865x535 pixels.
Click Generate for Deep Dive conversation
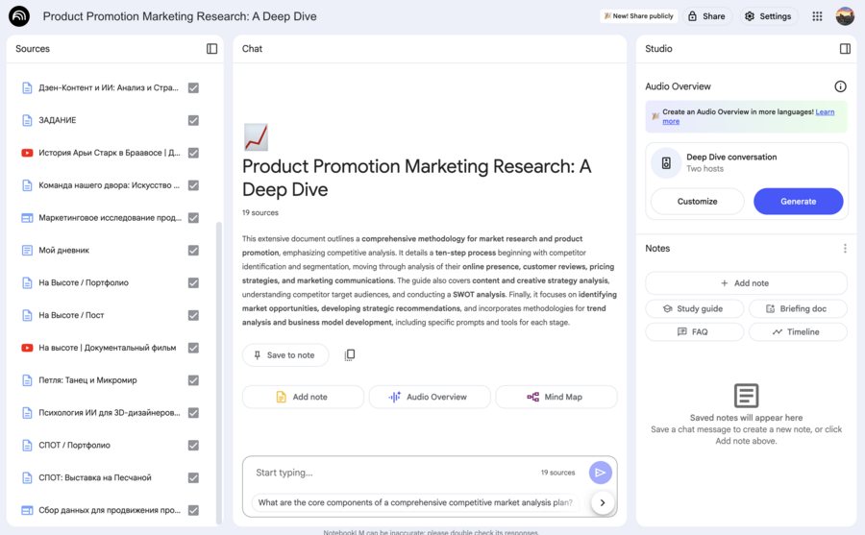click(798, 202)
